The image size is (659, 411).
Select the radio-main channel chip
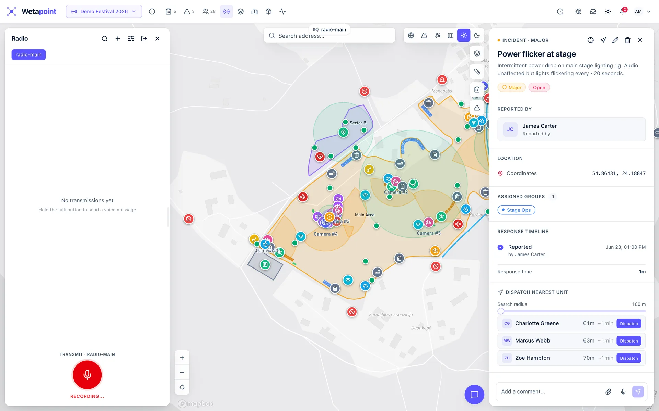click(28, 54)
